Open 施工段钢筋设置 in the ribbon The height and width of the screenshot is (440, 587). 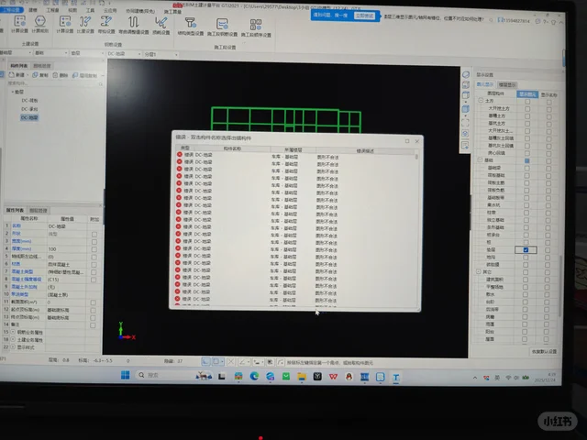222,27
